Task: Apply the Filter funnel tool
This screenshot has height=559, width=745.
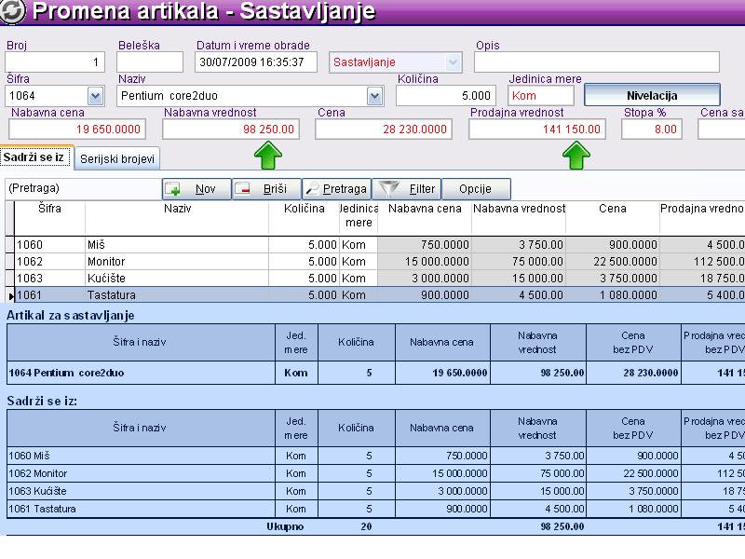Action: point(407,189)
